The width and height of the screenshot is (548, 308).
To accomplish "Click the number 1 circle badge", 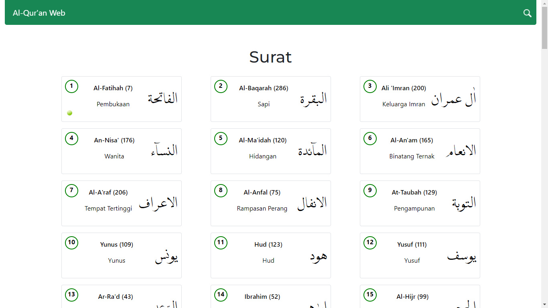I will click(71, 86).
